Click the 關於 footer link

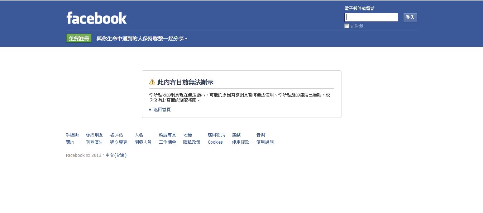(70, 142)
